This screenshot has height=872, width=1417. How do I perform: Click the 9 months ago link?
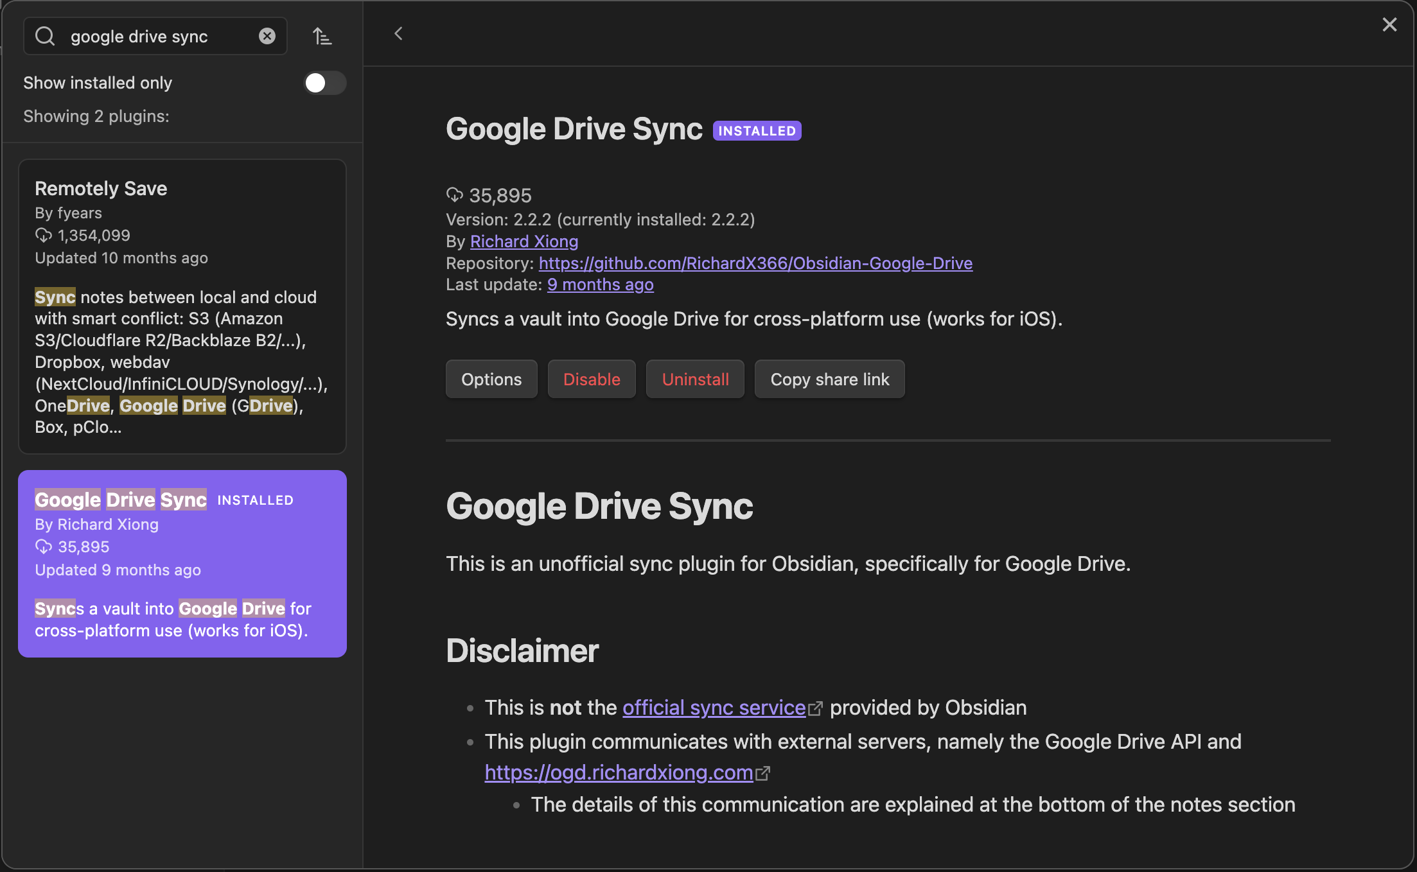(x=601, y=284)
